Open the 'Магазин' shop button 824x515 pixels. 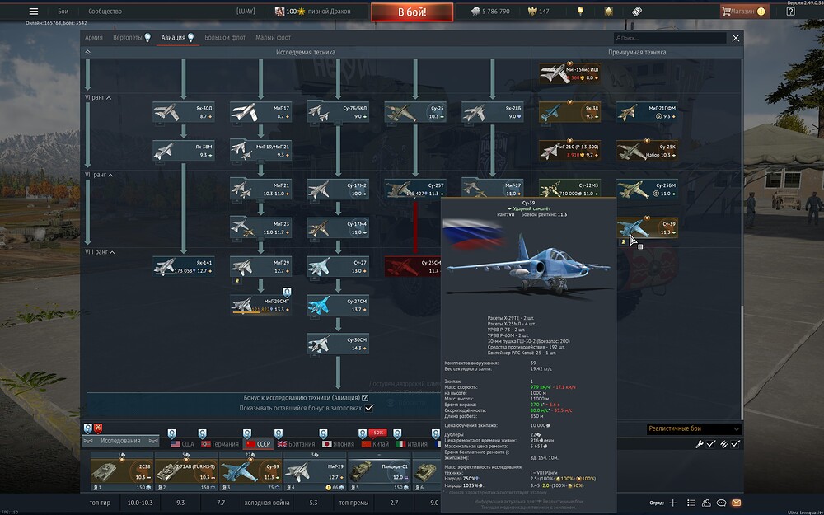coord(743,12)
